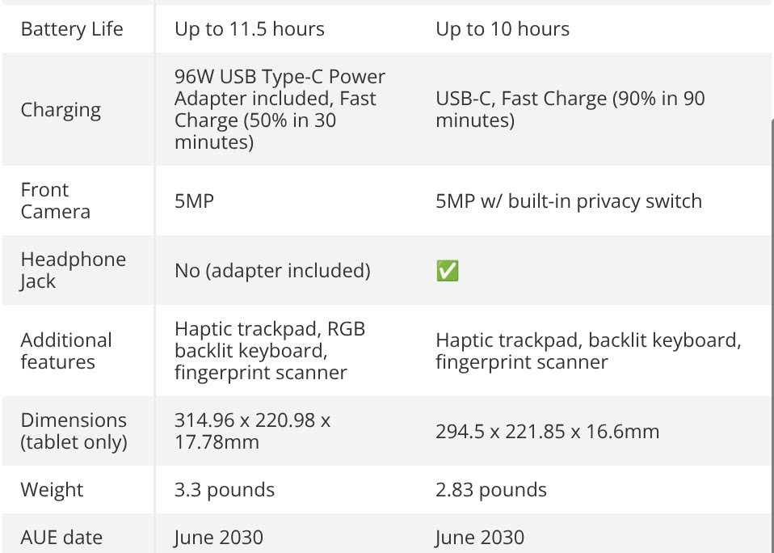Click the "No (adapter included)" cell
The height and width of the screenshot is (553, 774).
pyautogui.click(x=272, y=271)
